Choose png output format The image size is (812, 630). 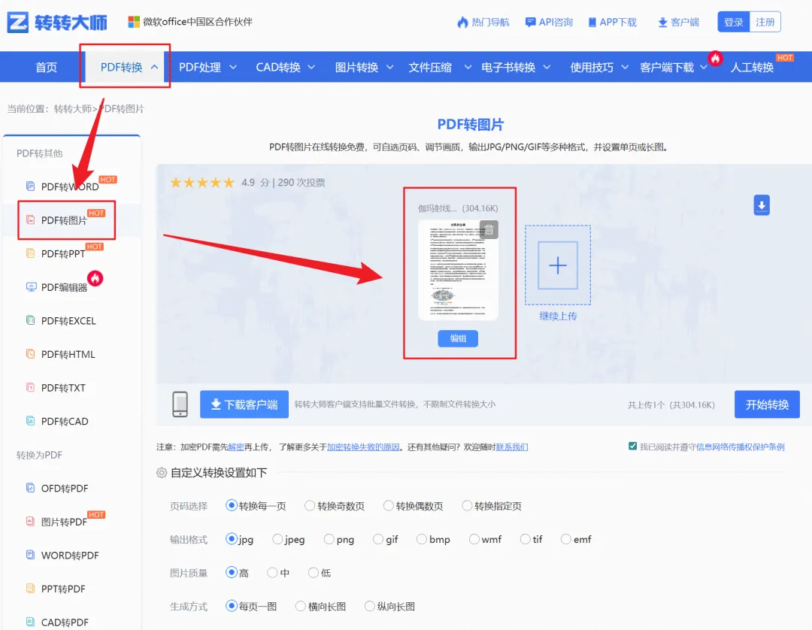tap(329, 539)
